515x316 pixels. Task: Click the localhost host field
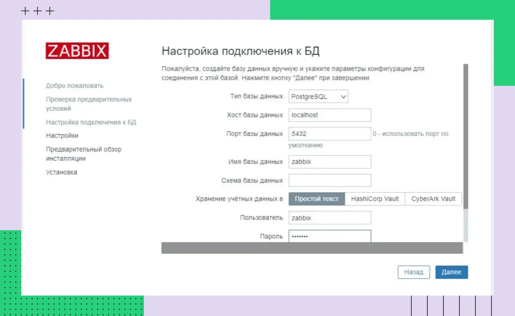point(329,115)
